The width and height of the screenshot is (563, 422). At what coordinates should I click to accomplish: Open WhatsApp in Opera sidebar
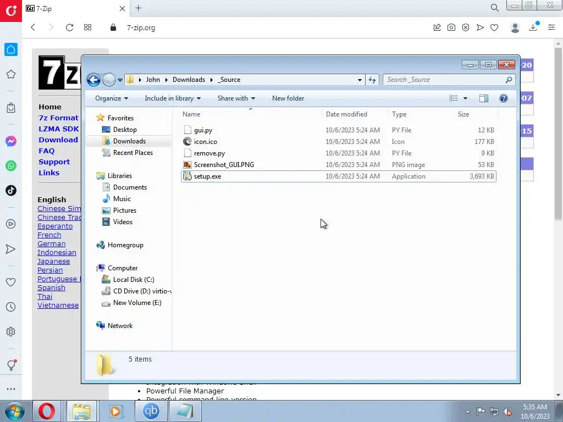tap(11, 166)
